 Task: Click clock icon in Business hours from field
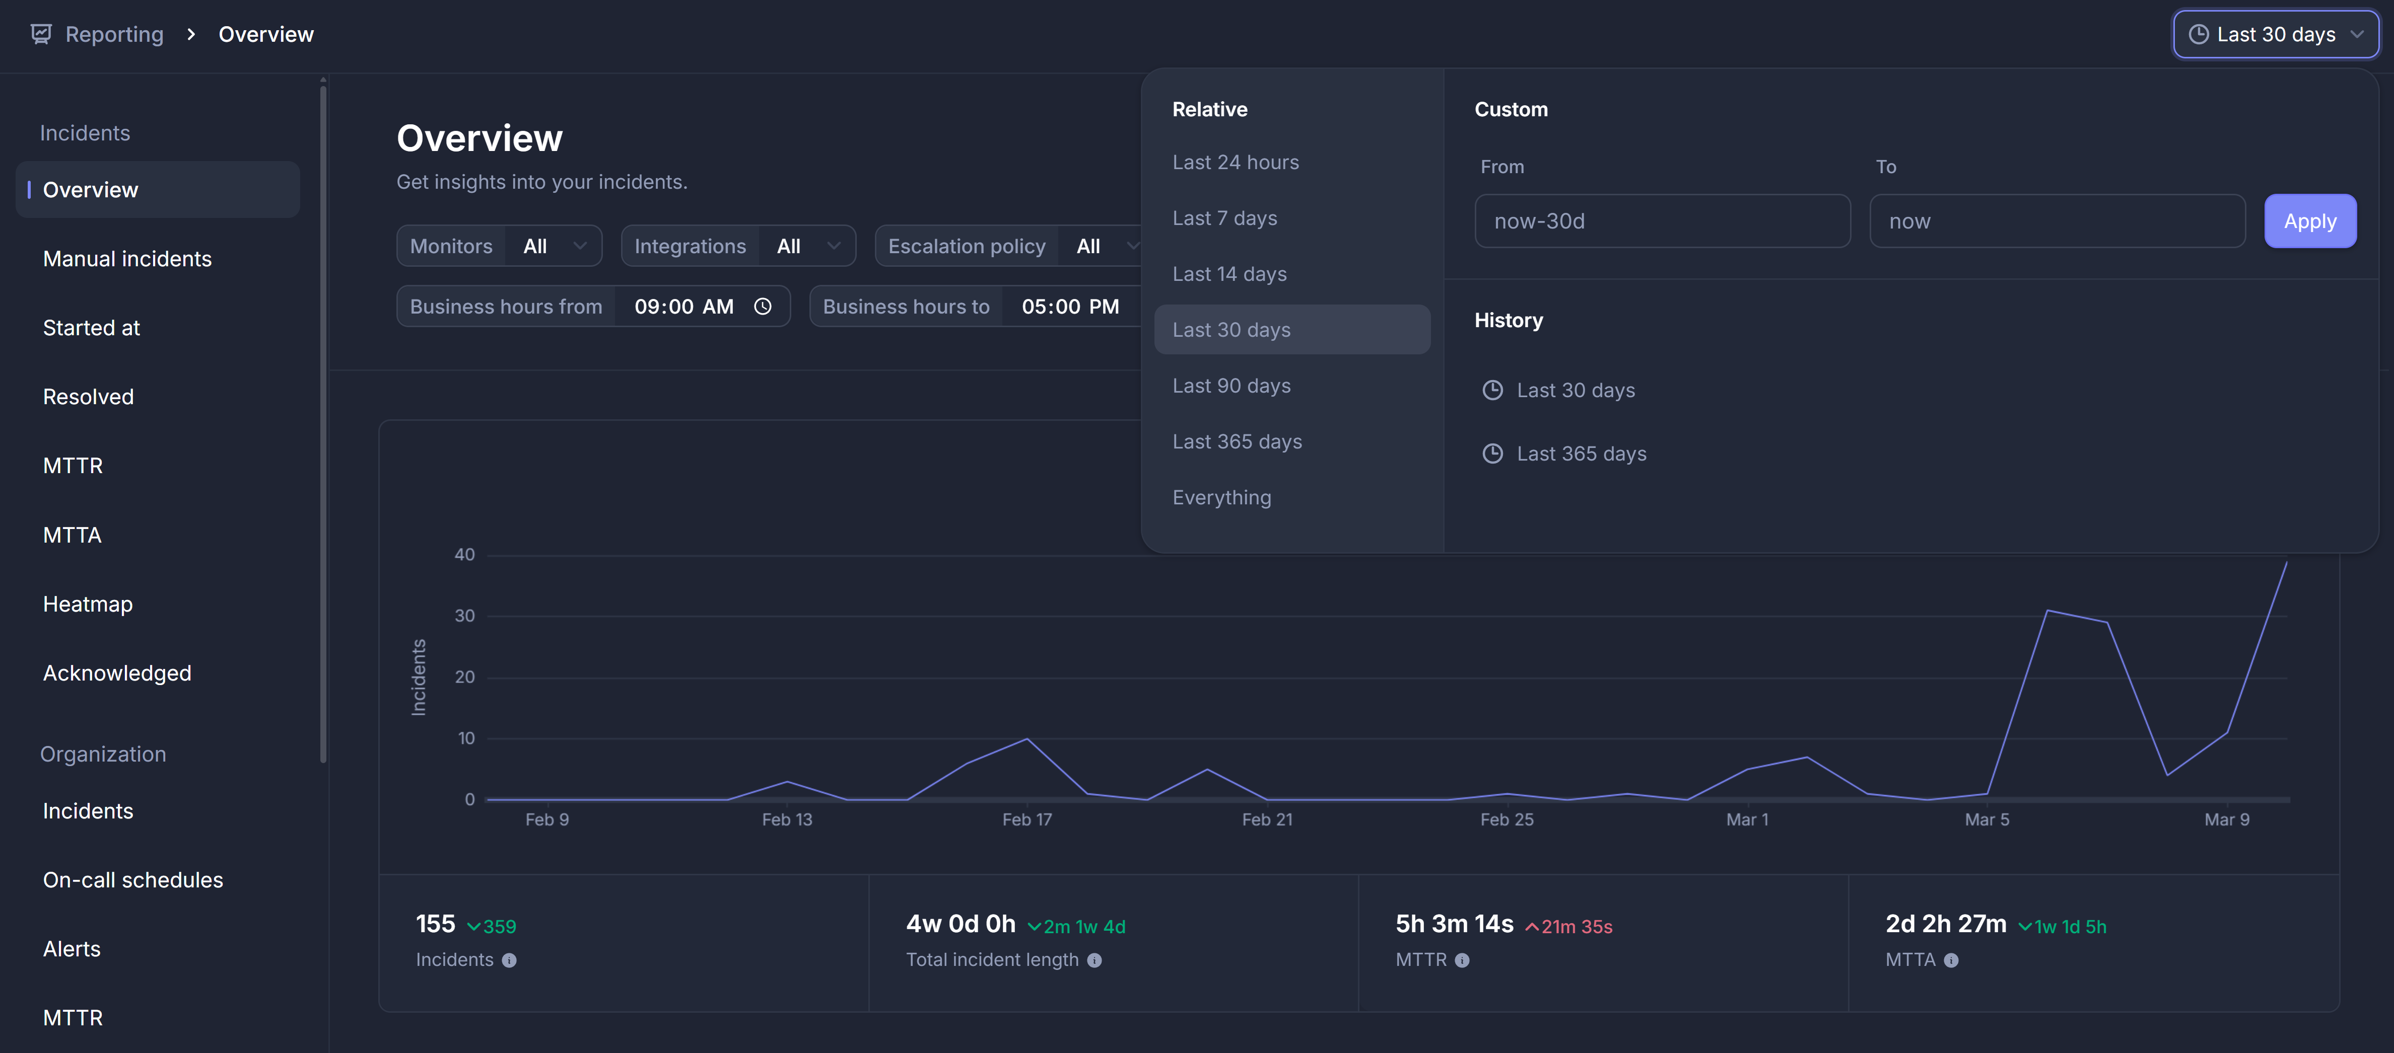coord(762,307)
